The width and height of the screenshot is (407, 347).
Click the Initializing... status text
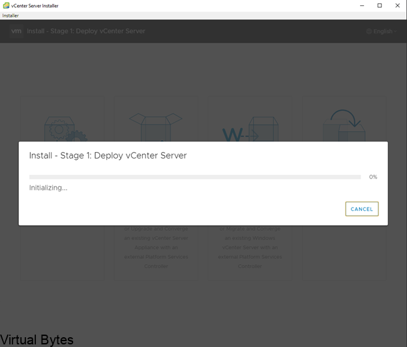pos(48,188)
